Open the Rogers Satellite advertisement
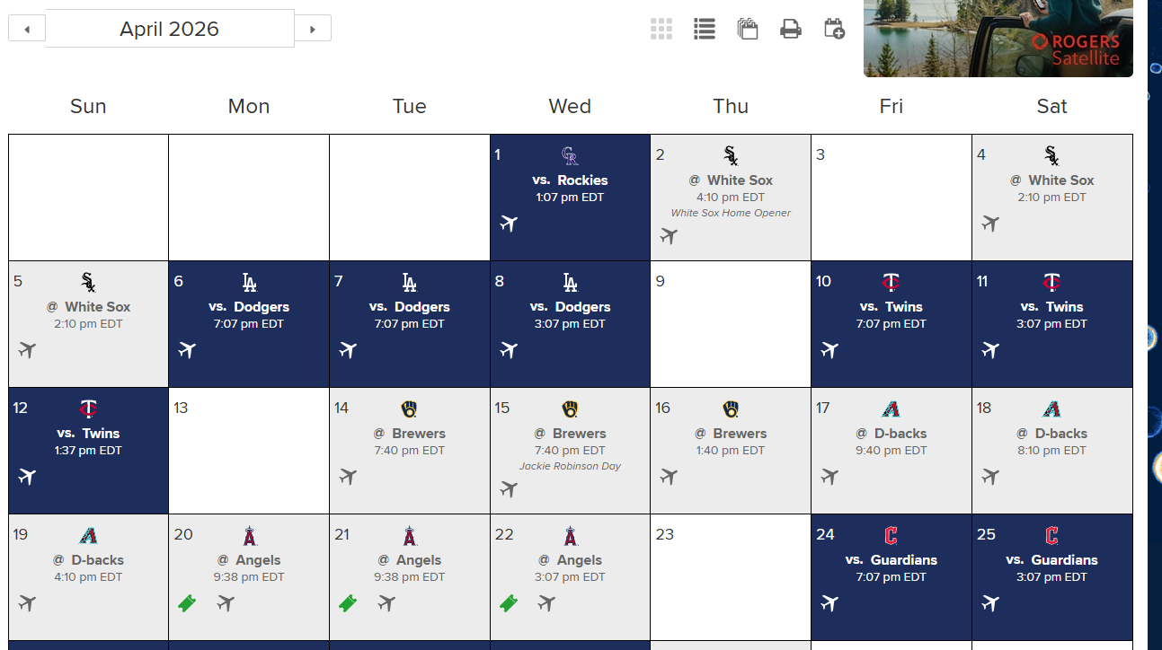1162x650 pixels. pyautogui.click(x=998, y=39)
